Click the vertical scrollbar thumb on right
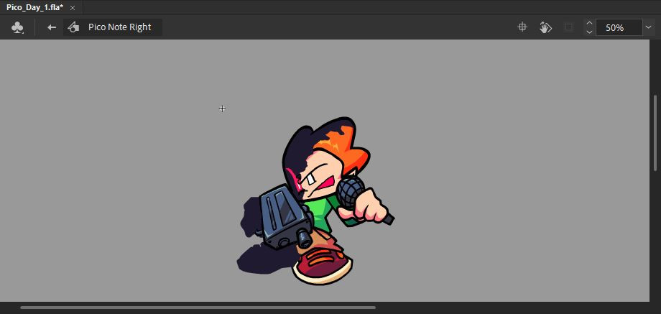The width and height of the screenshot is (661, 314). click(655, 133)
